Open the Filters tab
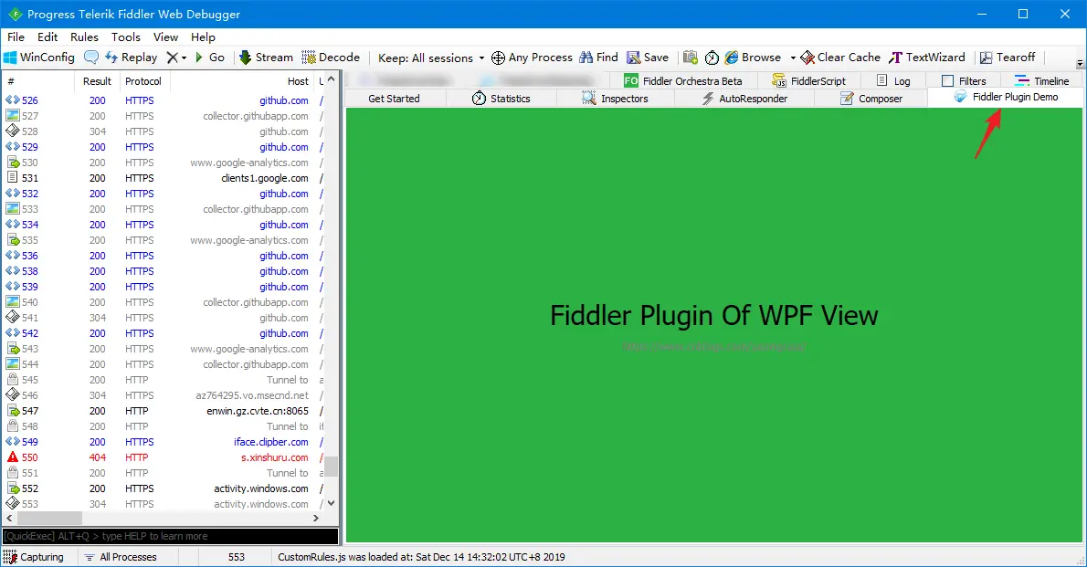The height and width of the screenshot is (567, 1087). (964, 81)
